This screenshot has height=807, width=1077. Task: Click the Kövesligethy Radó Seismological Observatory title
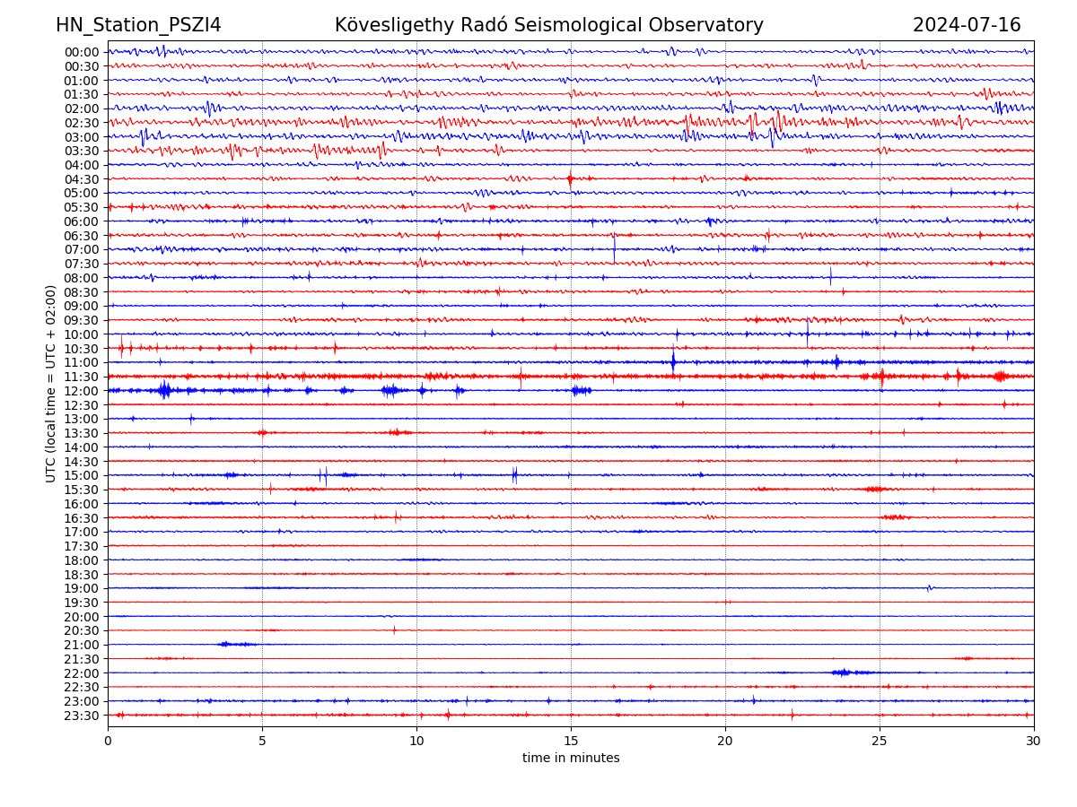click(x=548, y=25)
